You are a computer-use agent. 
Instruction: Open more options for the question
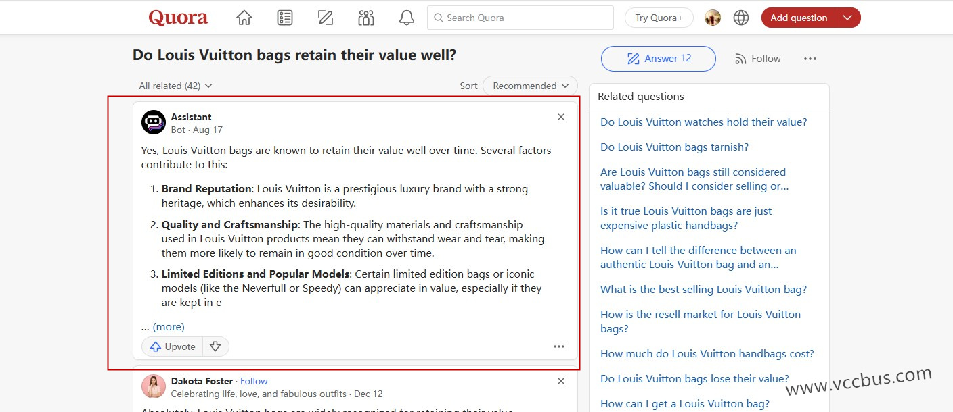click(810, 59)
